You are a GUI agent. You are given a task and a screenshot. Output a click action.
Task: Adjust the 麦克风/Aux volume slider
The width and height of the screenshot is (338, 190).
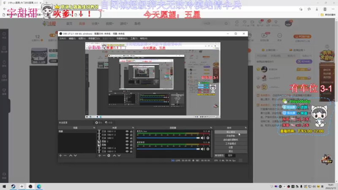tap(168, 138)
